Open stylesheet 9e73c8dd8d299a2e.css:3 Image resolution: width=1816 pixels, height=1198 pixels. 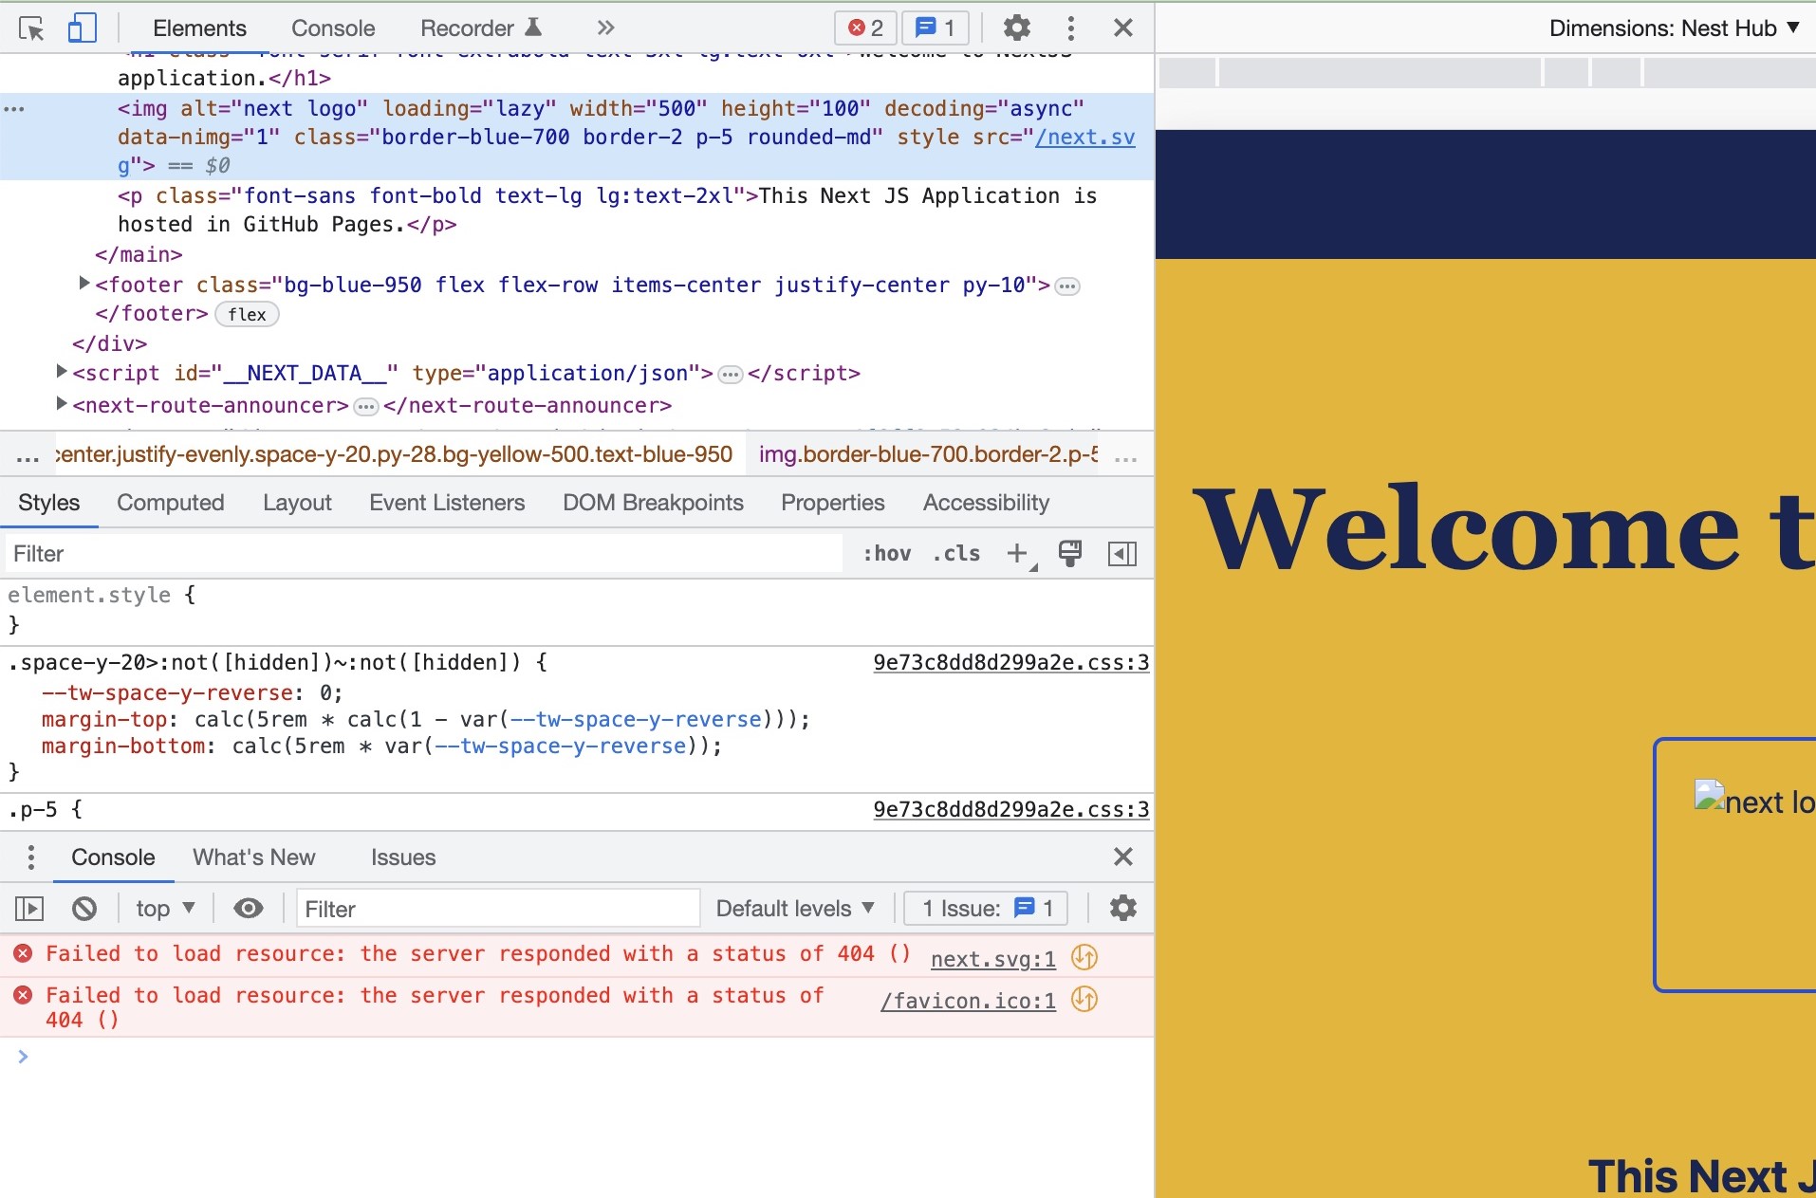click(x=1010, y=662)
